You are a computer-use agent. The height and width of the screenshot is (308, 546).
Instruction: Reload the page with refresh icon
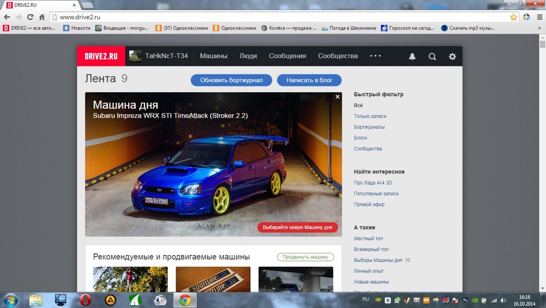30,17
